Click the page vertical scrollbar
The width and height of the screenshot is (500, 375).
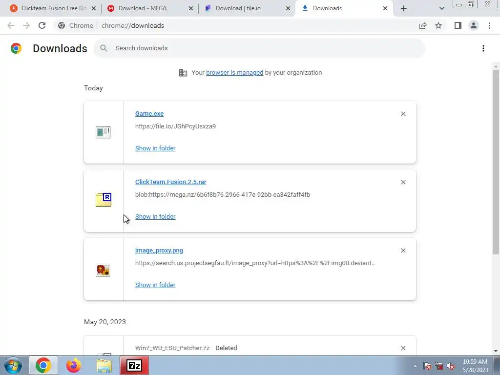[496, 162]
